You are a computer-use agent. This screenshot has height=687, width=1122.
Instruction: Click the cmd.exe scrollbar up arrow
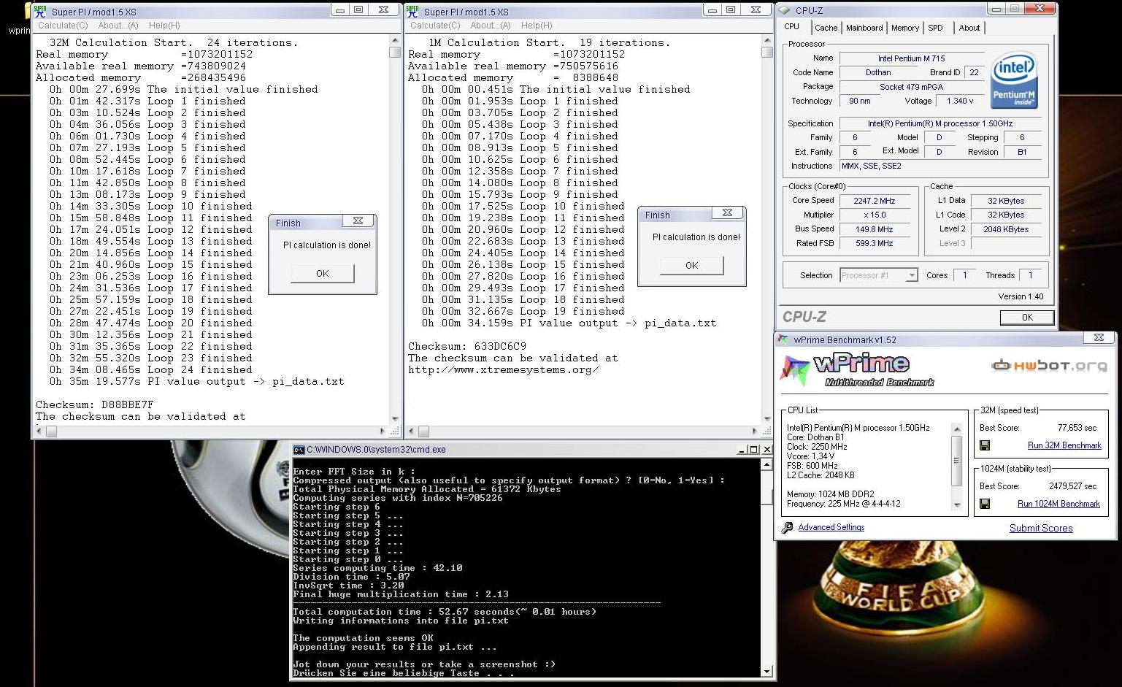coord(766,465)
